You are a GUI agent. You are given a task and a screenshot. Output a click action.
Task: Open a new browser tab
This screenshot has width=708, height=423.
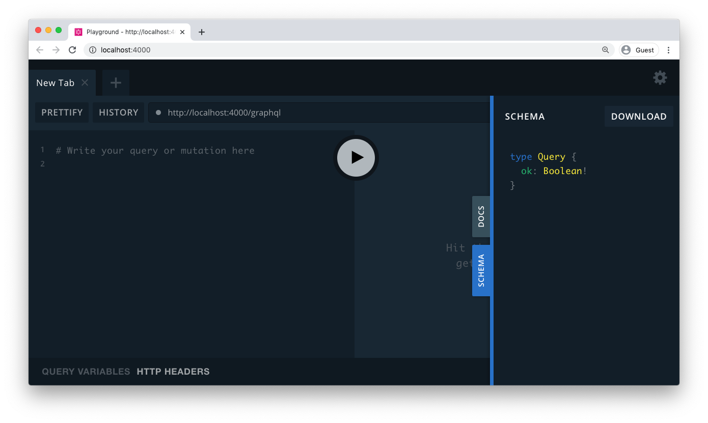coord(202,32)
